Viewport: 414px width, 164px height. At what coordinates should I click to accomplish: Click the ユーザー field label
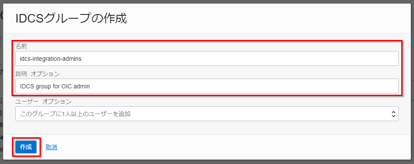[x=27, y=102]
